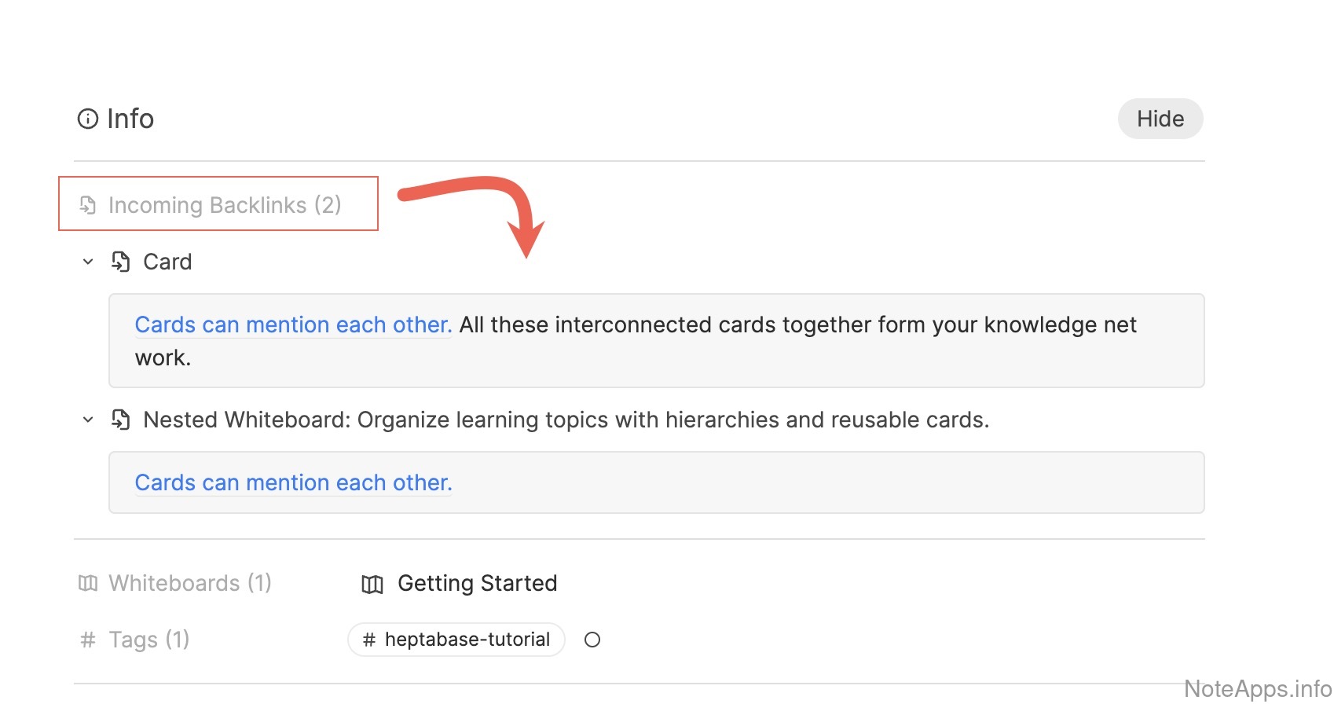Click the Tags hash icon
The height and width of the screenshot is (704, 1334).
88,640
